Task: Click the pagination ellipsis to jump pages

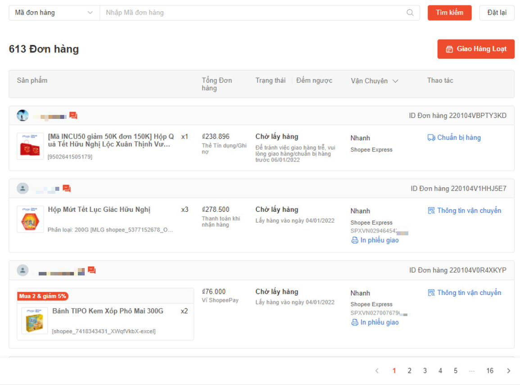Action: coord(471,371)
